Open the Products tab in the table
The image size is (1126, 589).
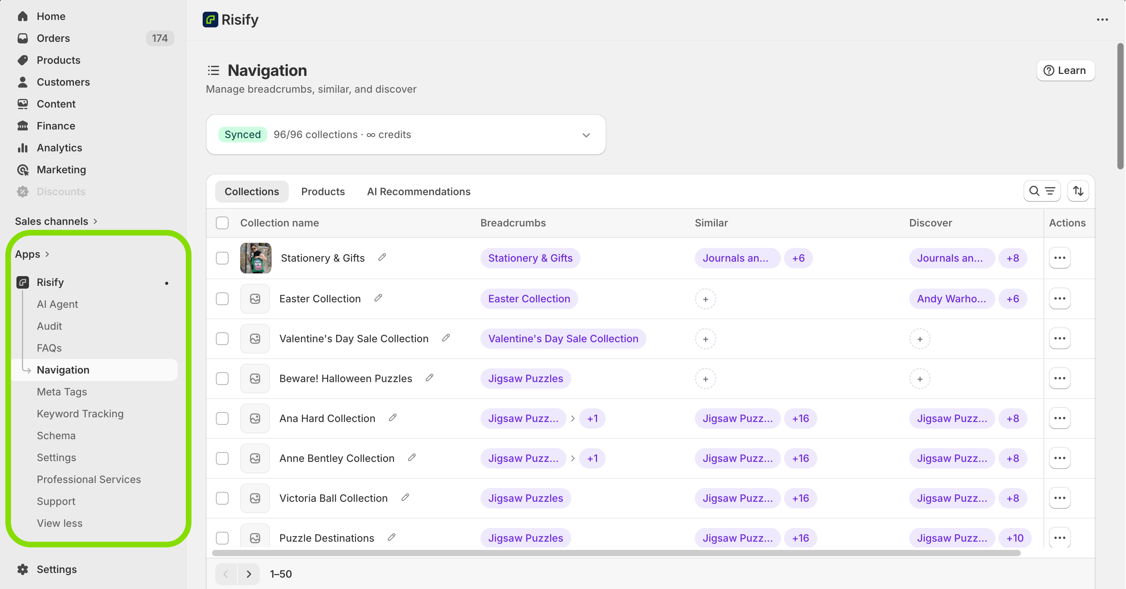click(323, 191)
